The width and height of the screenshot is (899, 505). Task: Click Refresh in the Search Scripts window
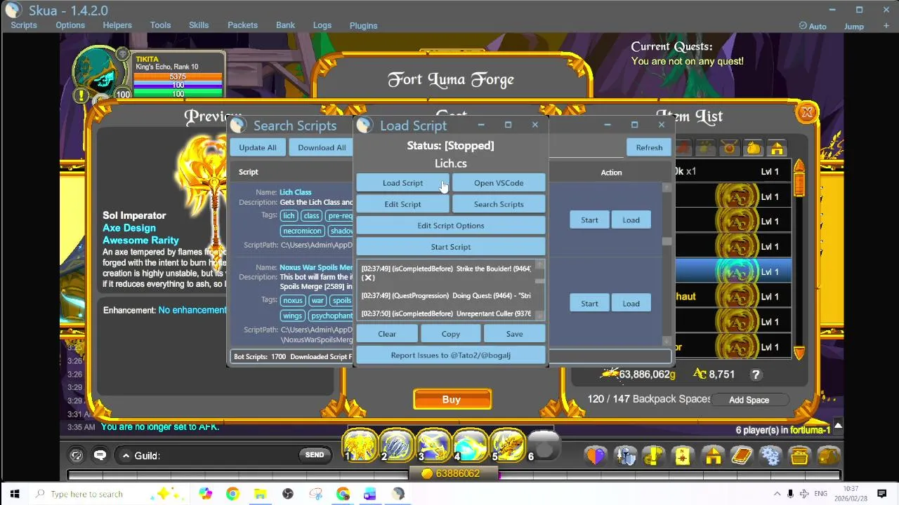tap(649, 147)
